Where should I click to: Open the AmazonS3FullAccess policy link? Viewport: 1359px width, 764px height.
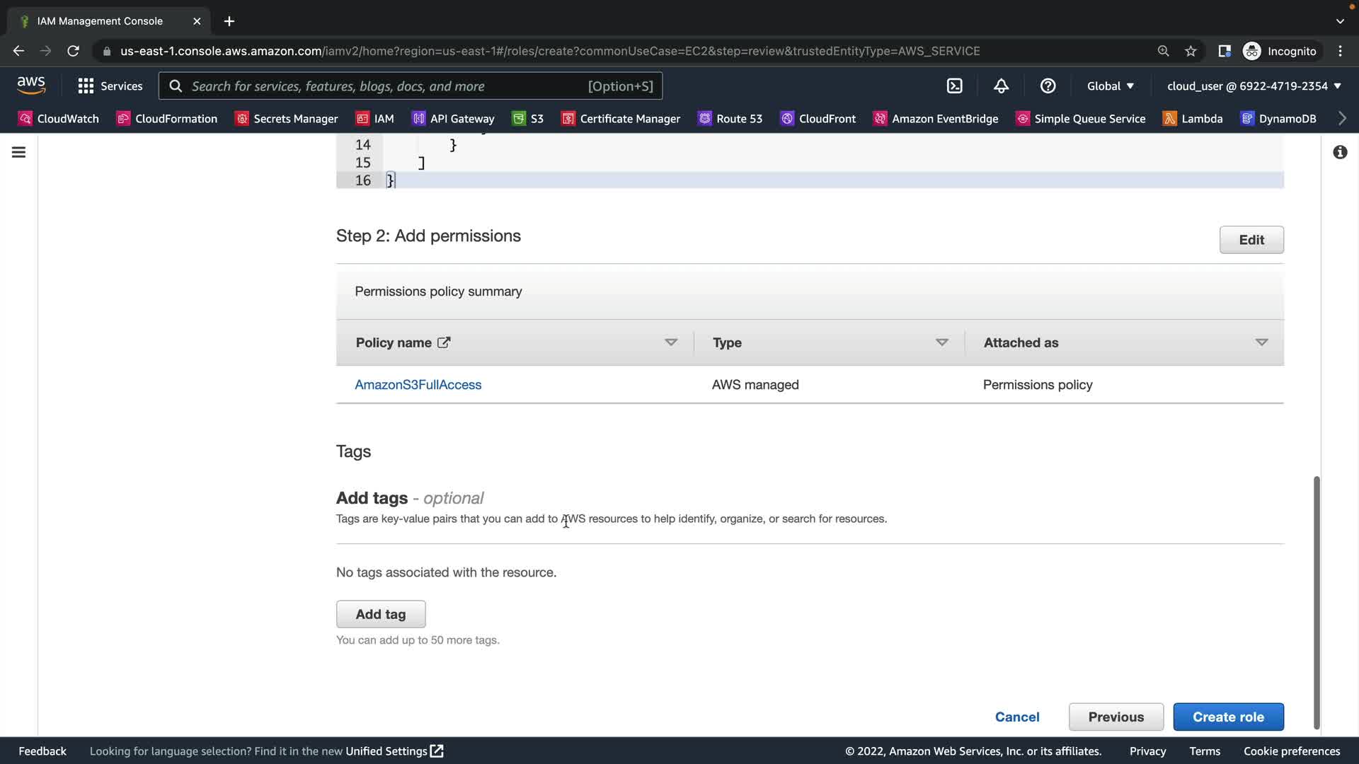418,385
